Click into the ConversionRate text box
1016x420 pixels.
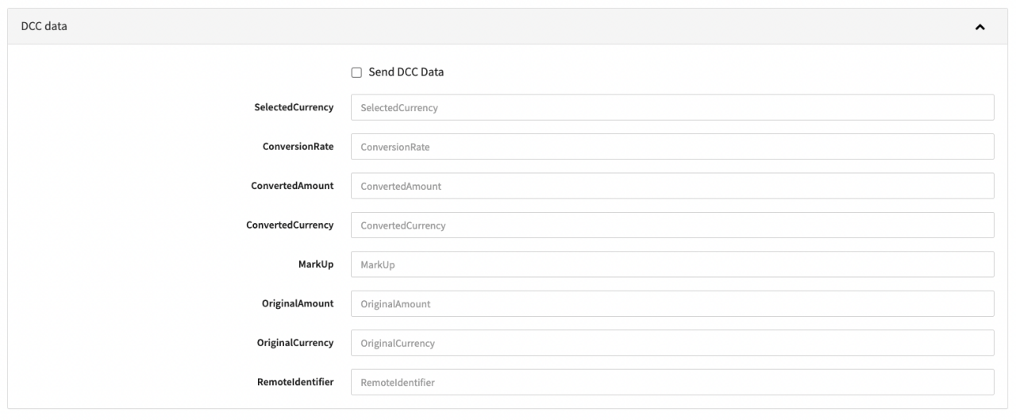coord(672,147)
